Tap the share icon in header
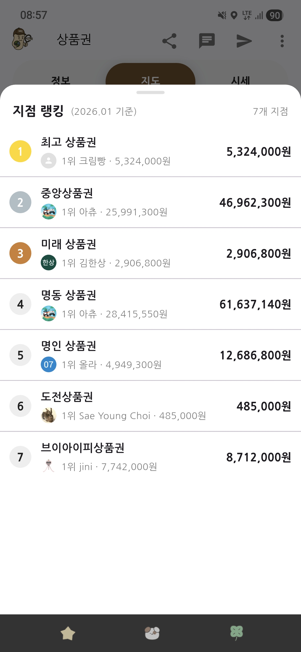The width and height of the screenshot is (301, 652). click(x=169, y=41)
